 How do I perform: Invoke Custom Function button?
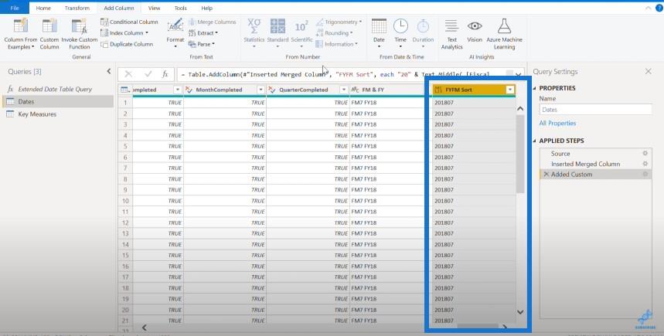(79, 34)
